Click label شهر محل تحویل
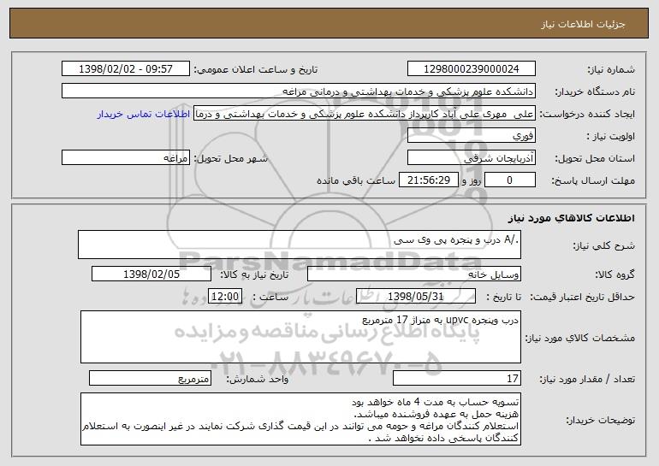This screenshot has height=466, width=659. tap(231, 158)
